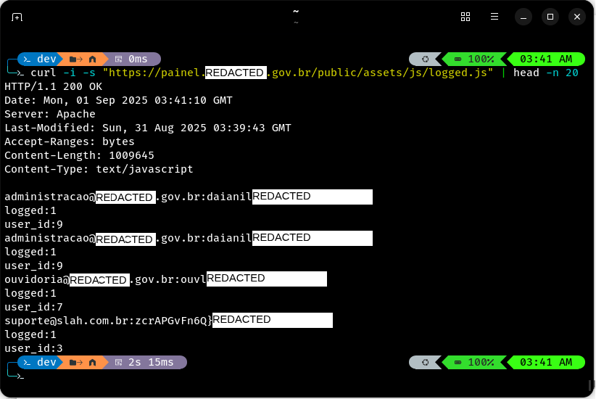Minimize the terminal window
Screen dimensions: 596x399
pos(523,17)
